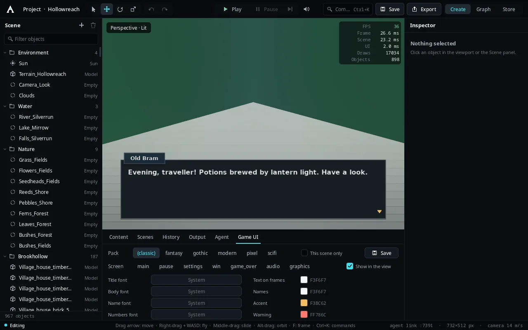This screenshot has width=528, height=330.
Task: Pick the scifi UI pack
Action: pyautogui.click(x=272, y=253)
